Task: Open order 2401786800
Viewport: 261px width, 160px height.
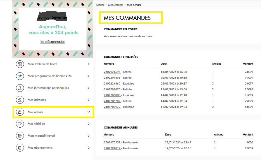Action: 112,95
